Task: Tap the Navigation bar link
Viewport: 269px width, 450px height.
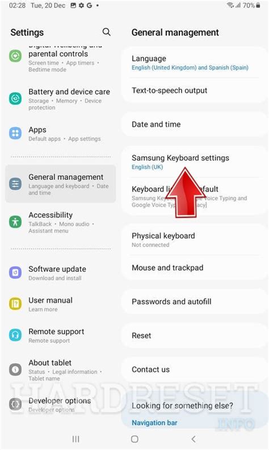Action: (x=154, y=423)
